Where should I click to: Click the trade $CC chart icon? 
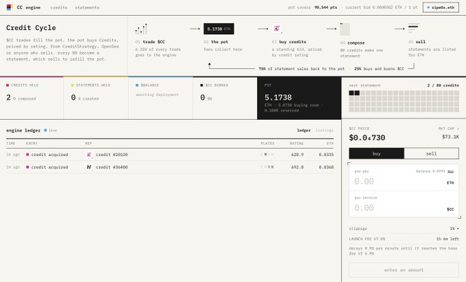(141, 29)
